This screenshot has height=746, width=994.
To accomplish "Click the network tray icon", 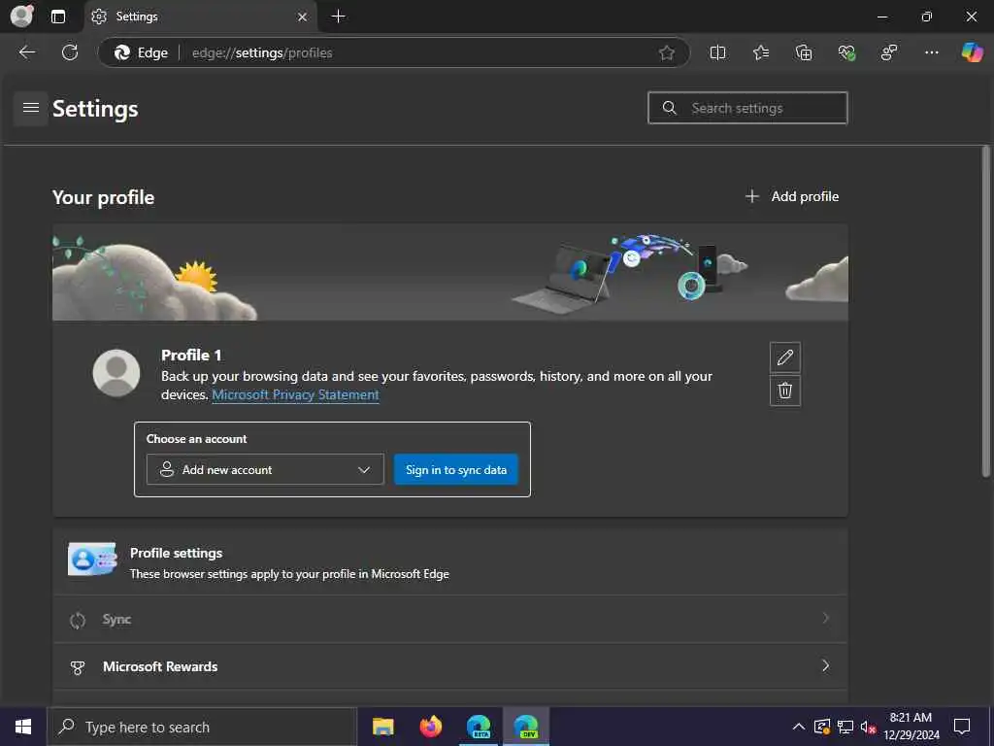I will click(x=845, y=727).
